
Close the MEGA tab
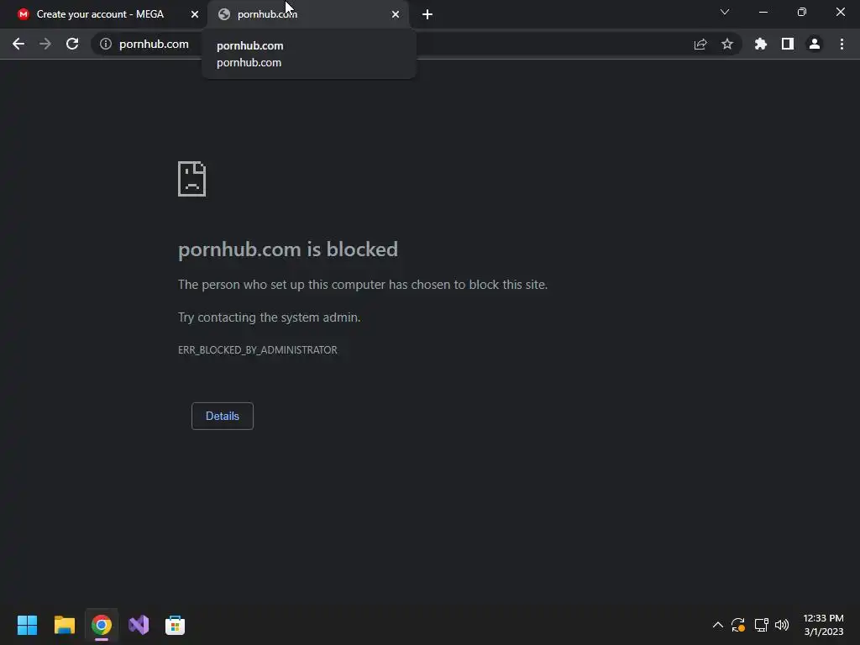(195, 14)
